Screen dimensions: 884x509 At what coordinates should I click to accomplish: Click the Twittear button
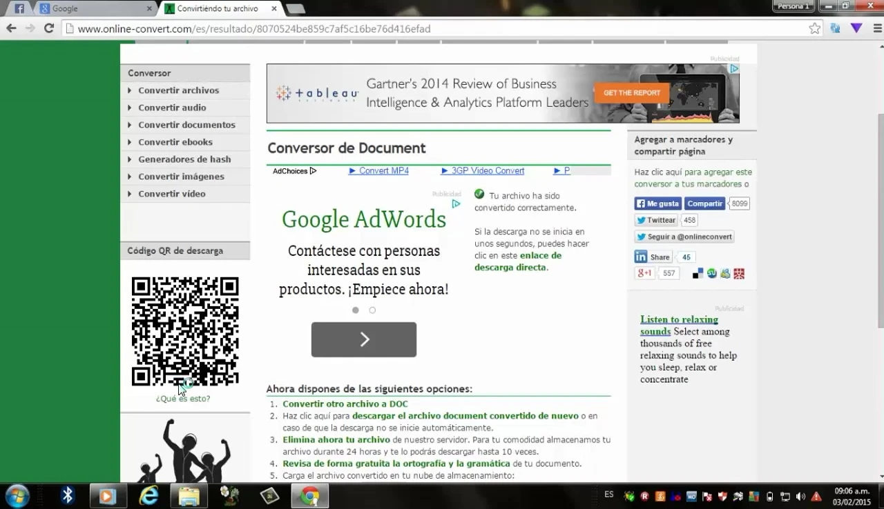point(657,220)
